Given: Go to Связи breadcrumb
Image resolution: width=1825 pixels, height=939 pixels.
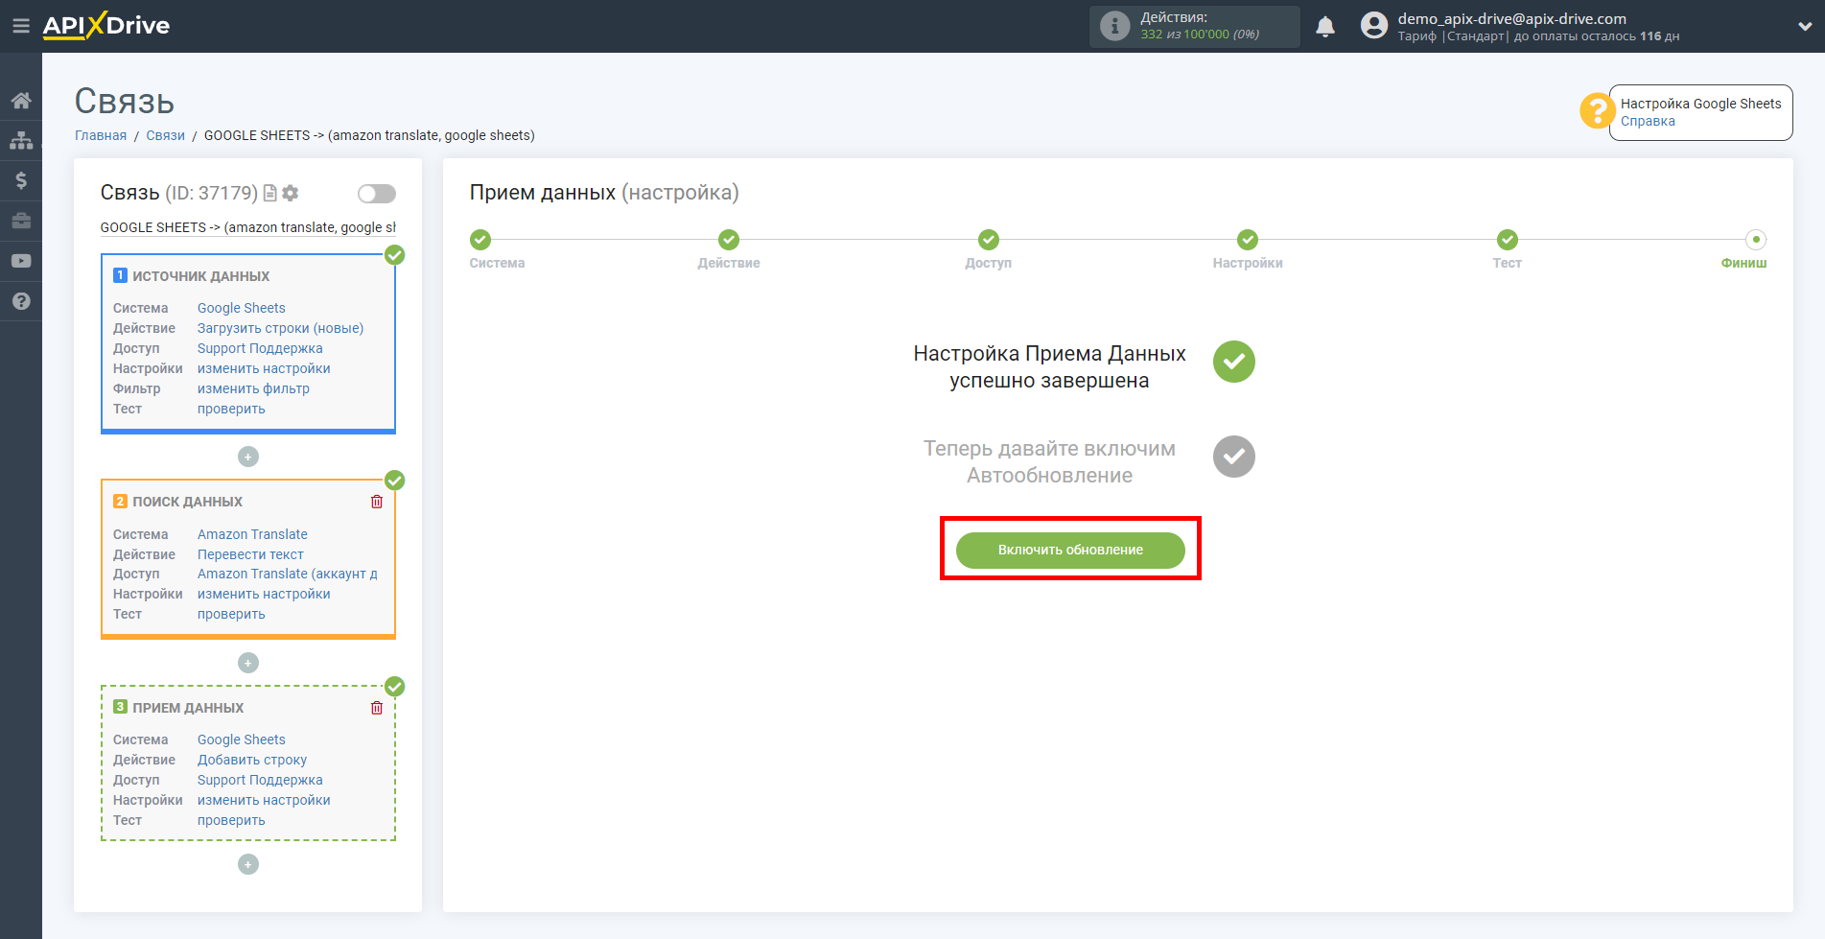Looking at the screenshot, I should [165, 135].
